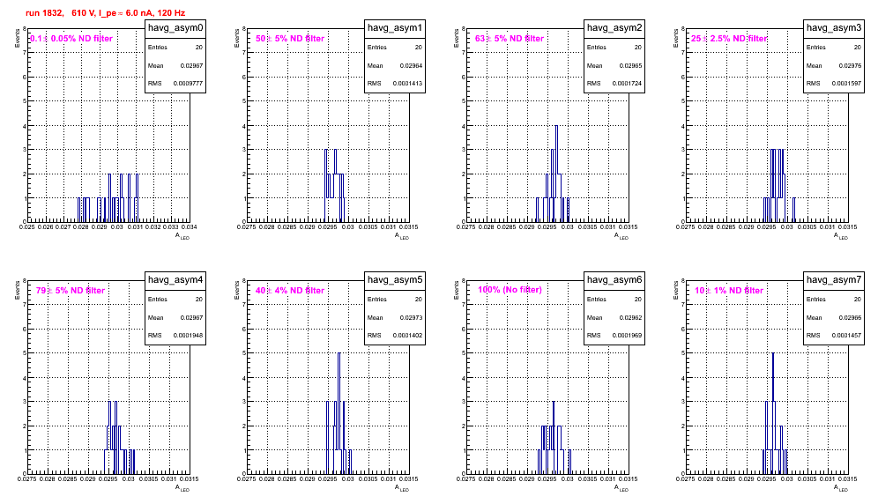Viewport: 878px width, 504px height.
Task: Click RMS value 0.0001724 in havg_asym2
Action: 627,84
